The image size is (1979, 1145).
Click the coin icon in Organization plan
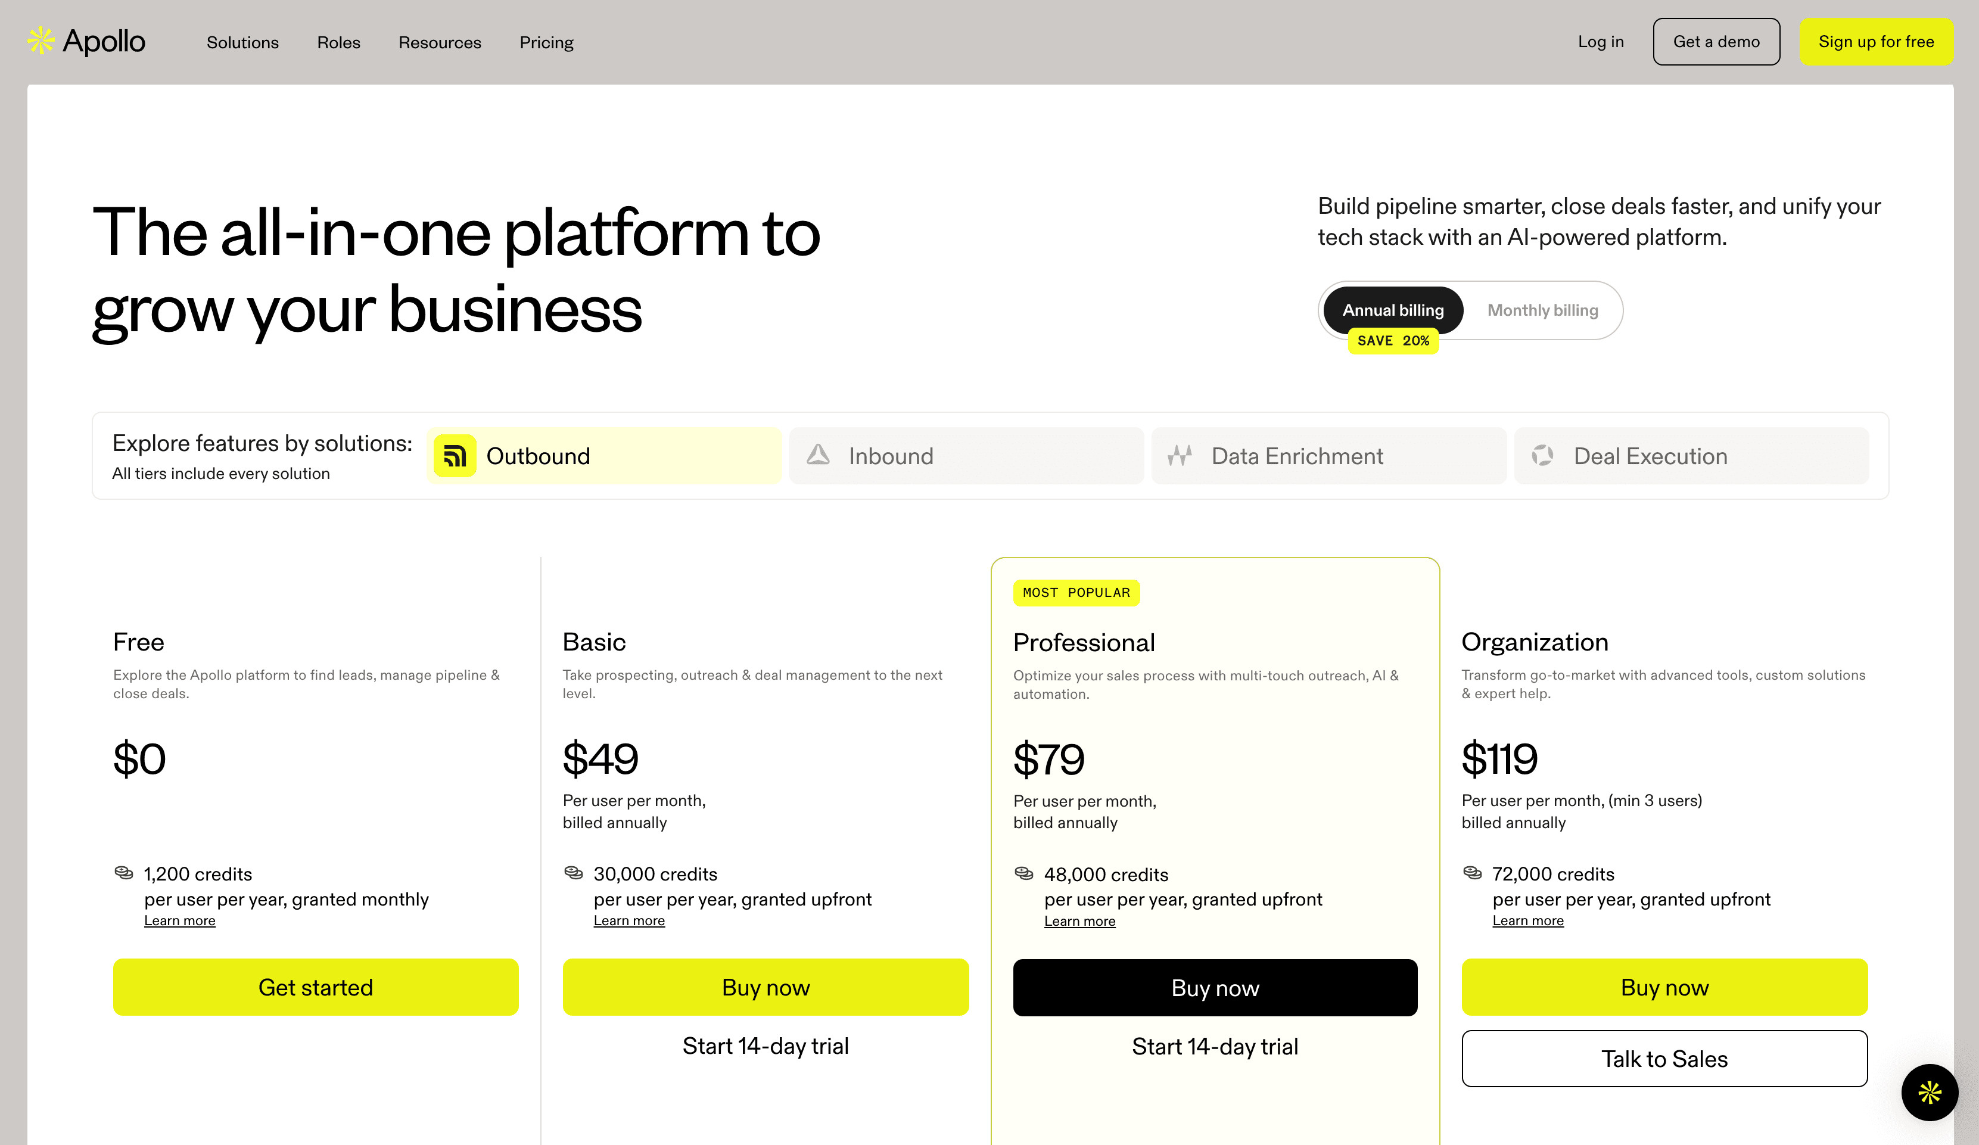pos(1473,873)
